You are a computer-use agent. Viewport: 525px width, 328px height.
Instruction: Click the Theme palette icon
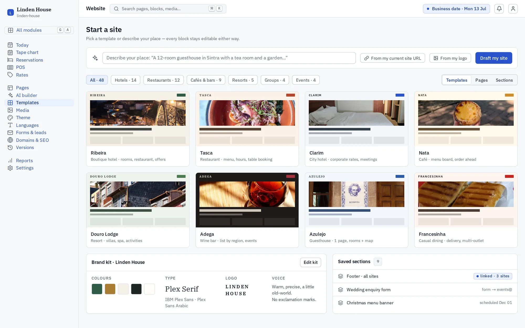pyautogui.click(x=10, y=118)
